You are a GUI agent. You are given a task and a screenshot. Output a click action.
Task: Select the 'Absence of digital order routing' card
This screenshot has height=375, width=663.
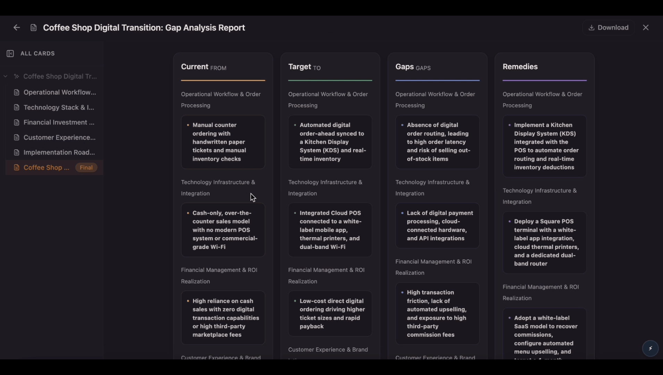click(437, 142)
